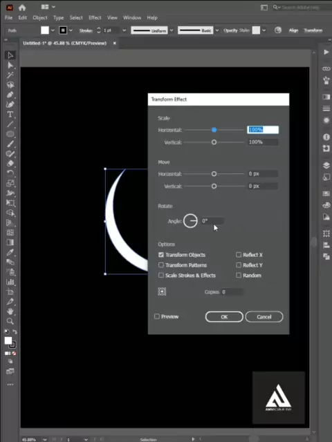Open the Object menu
332x442 pixels.
(40, 17)
